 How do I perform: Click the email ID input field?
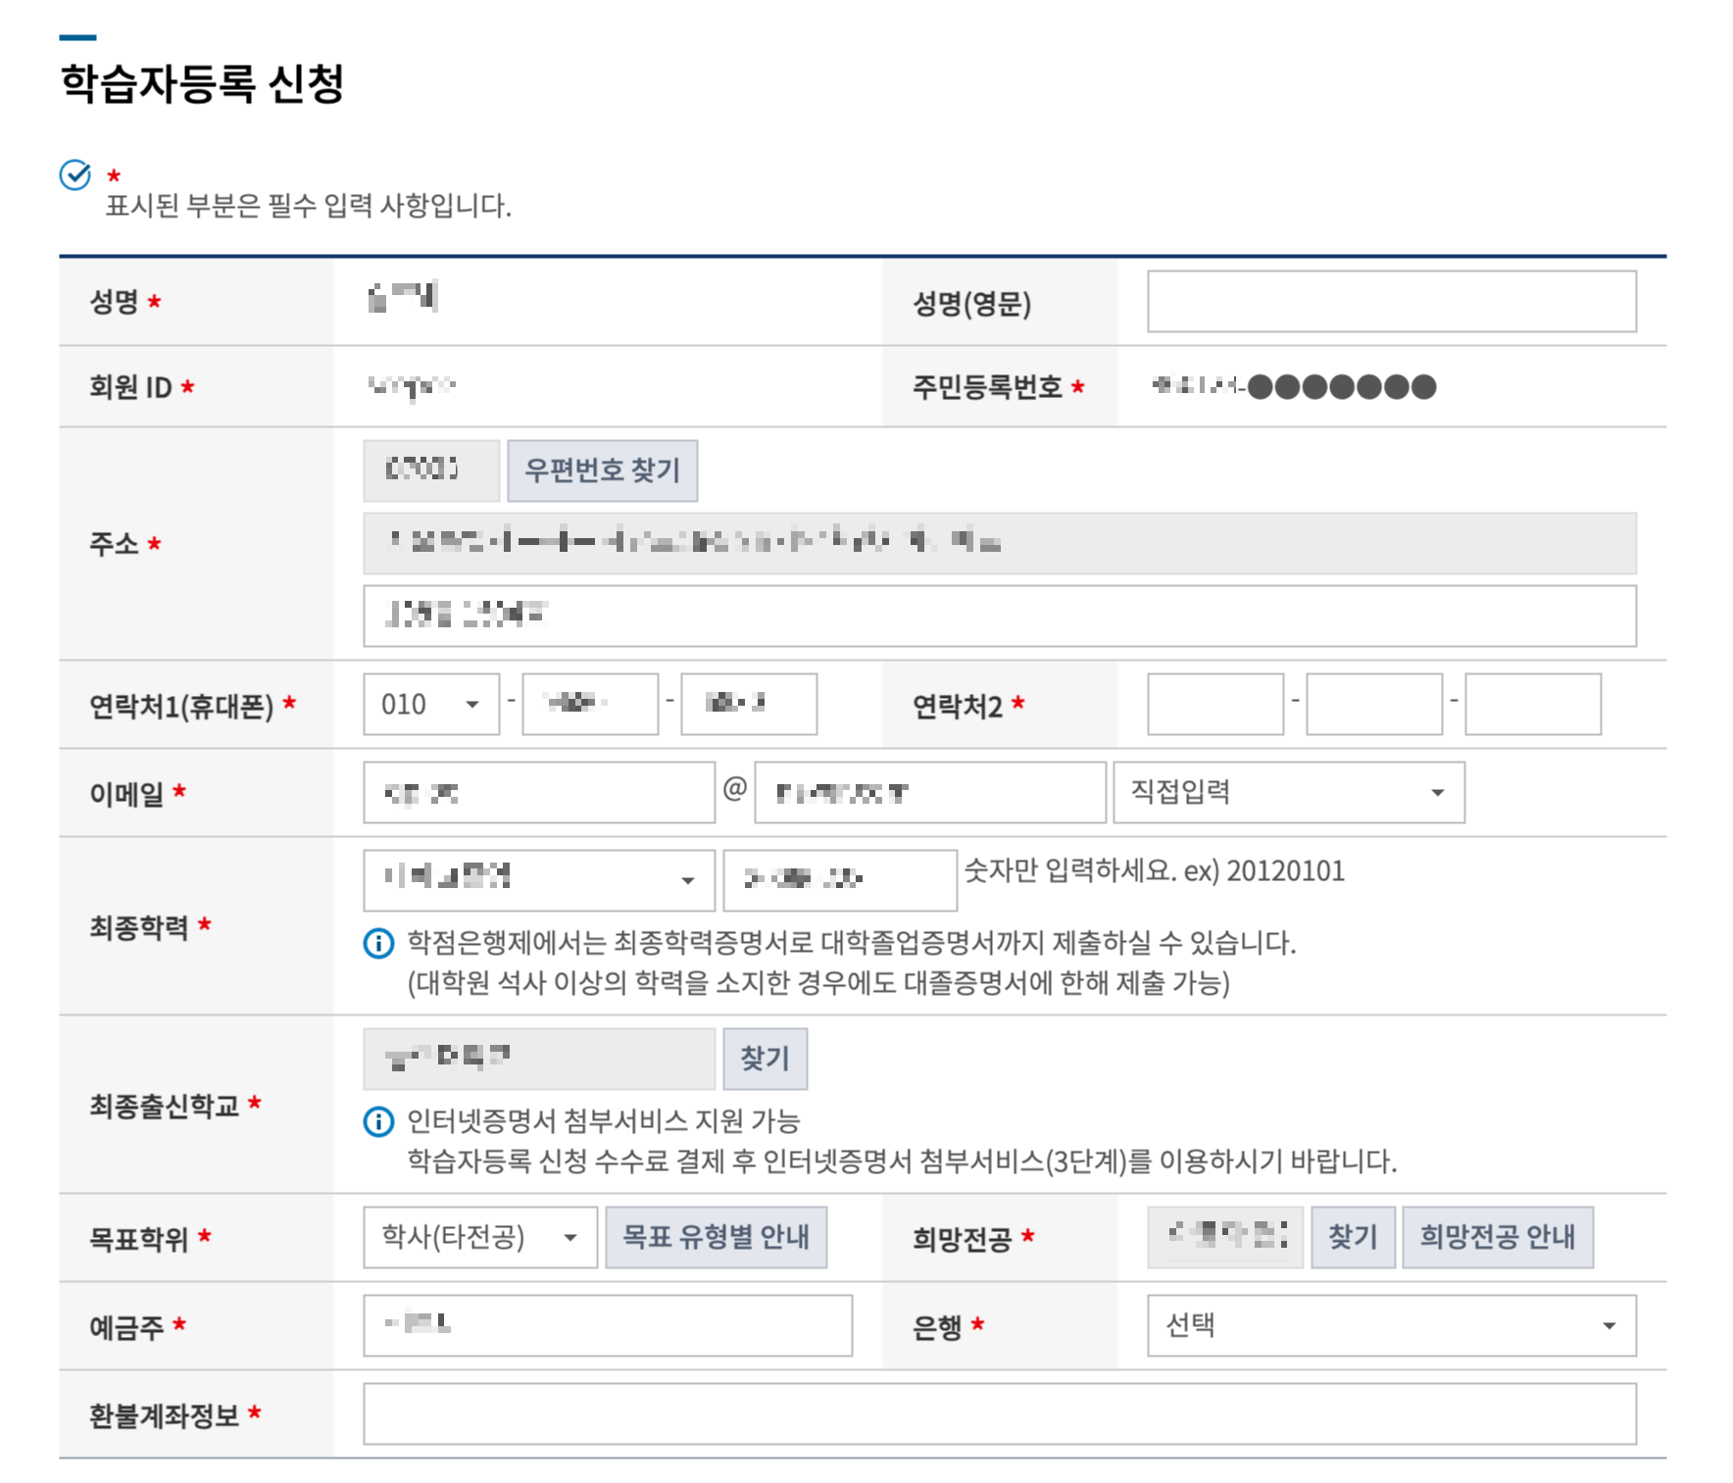click(x=539, y=792)
